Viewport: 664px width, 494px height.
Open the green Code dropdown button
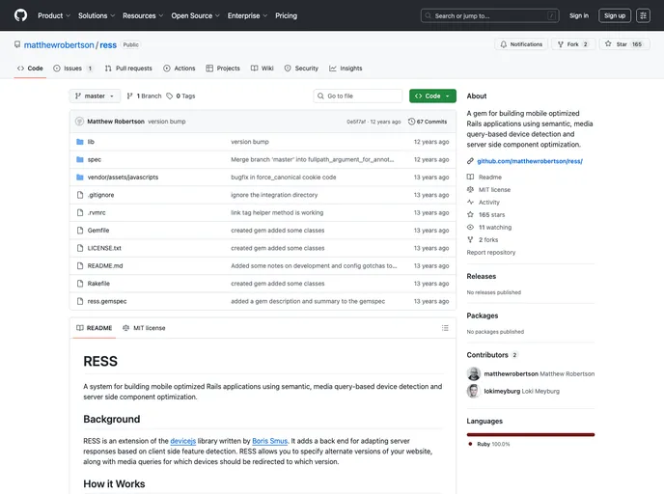[432, 96]
